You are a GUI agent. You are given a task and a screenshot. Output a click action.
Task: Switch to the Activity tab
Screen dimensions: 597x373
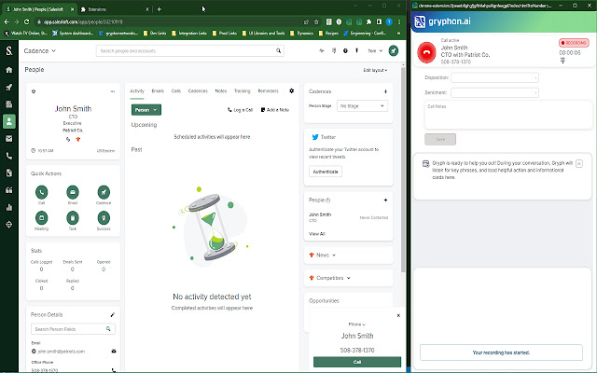coord(137,91)
